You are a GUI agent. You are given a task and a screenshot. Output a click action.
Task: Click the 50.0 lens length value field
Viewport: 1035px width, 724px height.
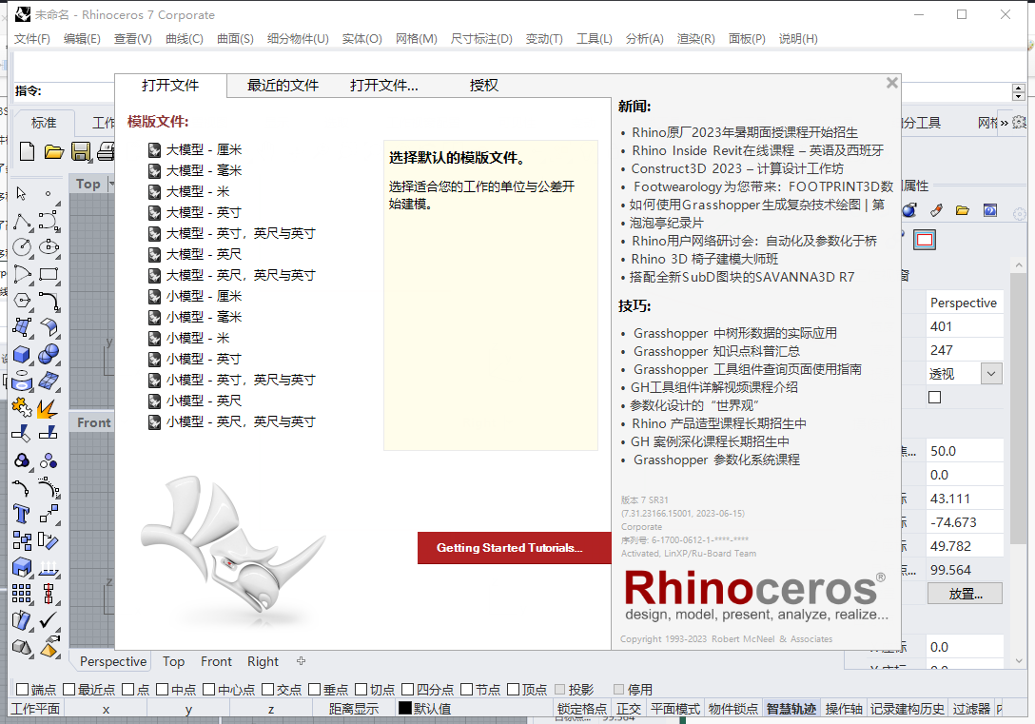(x=965, y=451)
